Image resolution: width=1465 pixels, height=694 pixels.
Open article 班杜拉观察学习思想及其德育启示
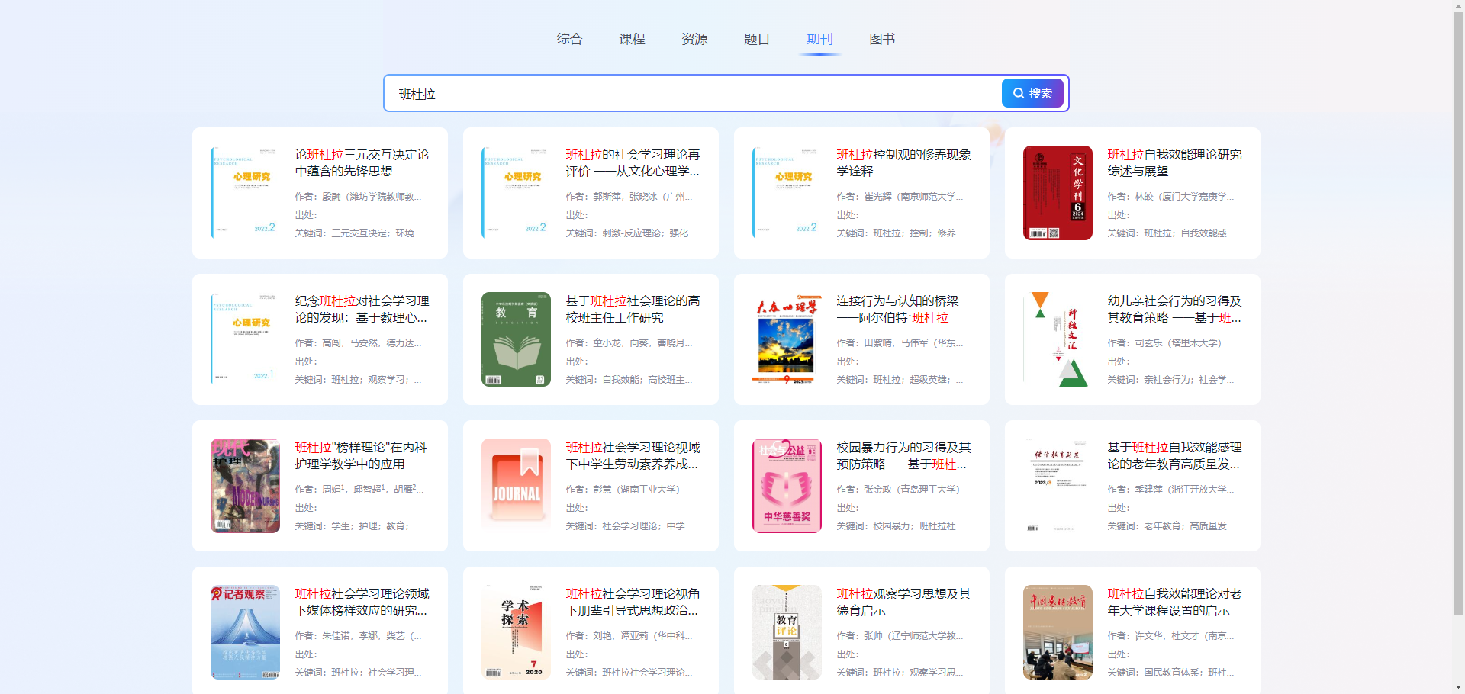coord(903,602)
